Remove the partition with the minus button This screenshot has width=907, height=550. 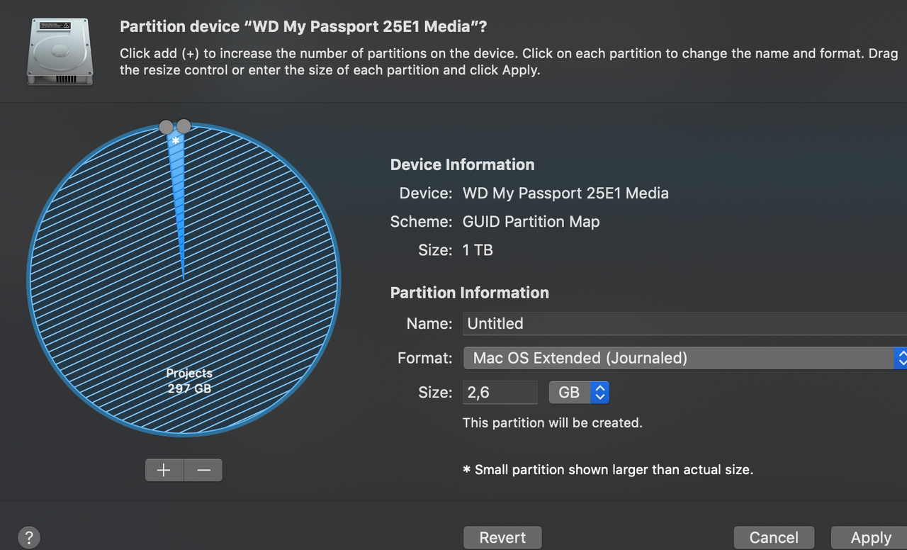pos(203,470)
